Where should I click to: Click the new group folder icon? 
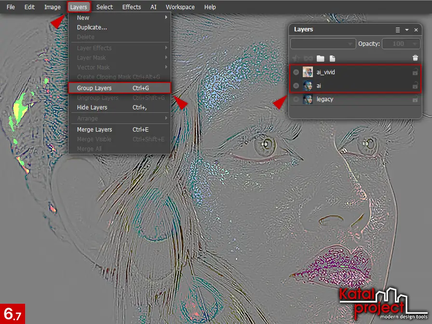point(321,58)
